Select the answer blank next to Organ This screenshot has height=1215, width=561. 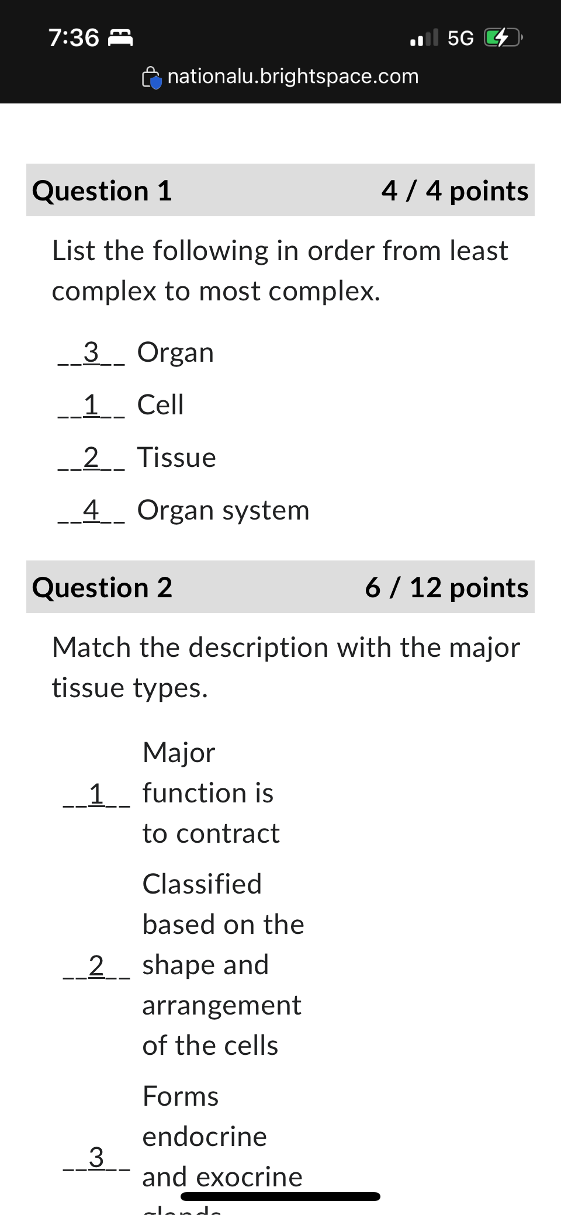click(92, 352)
